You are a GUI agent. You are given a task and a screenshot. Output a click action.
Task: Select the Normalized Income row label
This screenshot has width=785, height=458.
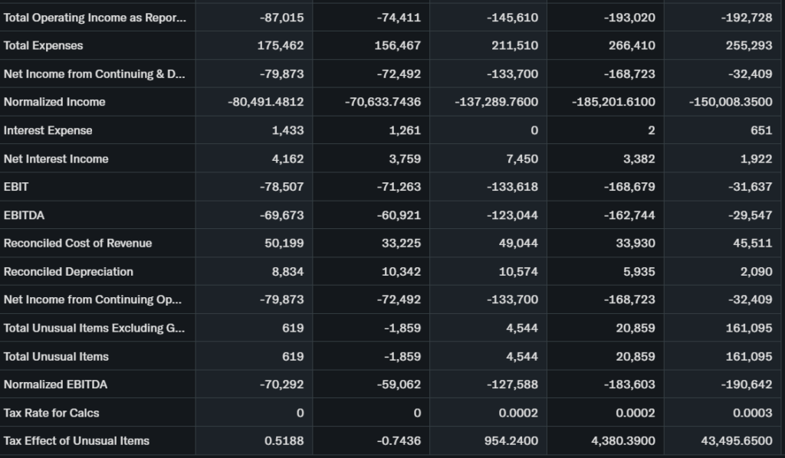(x=54, y=102)
